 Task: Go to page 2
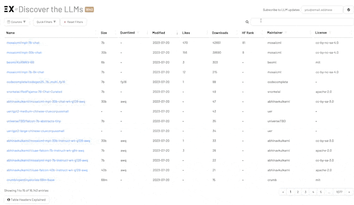(x=298, y=192)
